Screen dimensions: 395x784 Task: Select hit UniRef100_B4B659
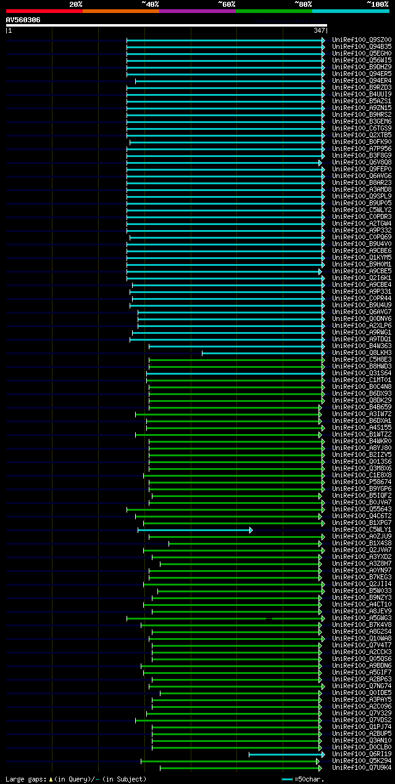362,407
